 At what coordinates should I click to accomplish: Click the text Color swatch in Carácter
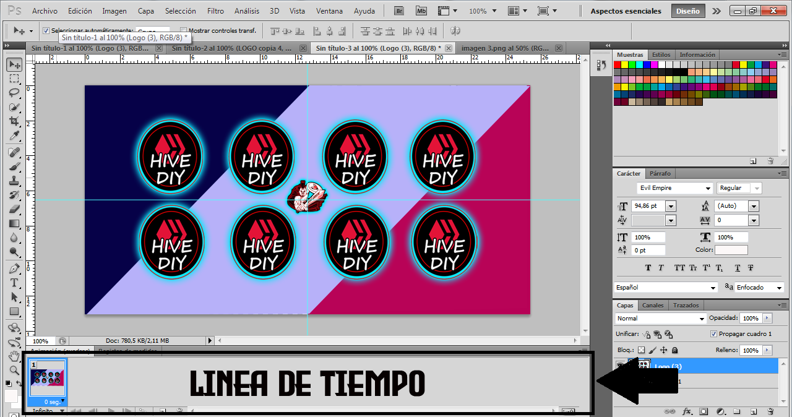coord(731,250)
